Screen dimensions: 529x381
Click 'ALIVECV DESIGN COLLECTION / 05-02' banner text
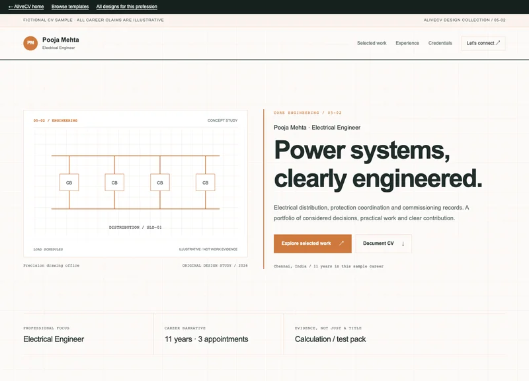(465, 21)
